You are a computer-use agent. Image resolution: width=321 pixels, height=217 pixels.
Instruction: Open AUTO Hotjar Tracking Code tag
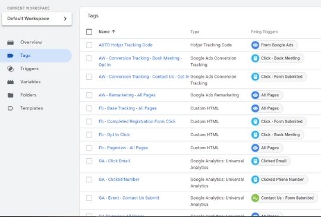(x=125, y=45)
